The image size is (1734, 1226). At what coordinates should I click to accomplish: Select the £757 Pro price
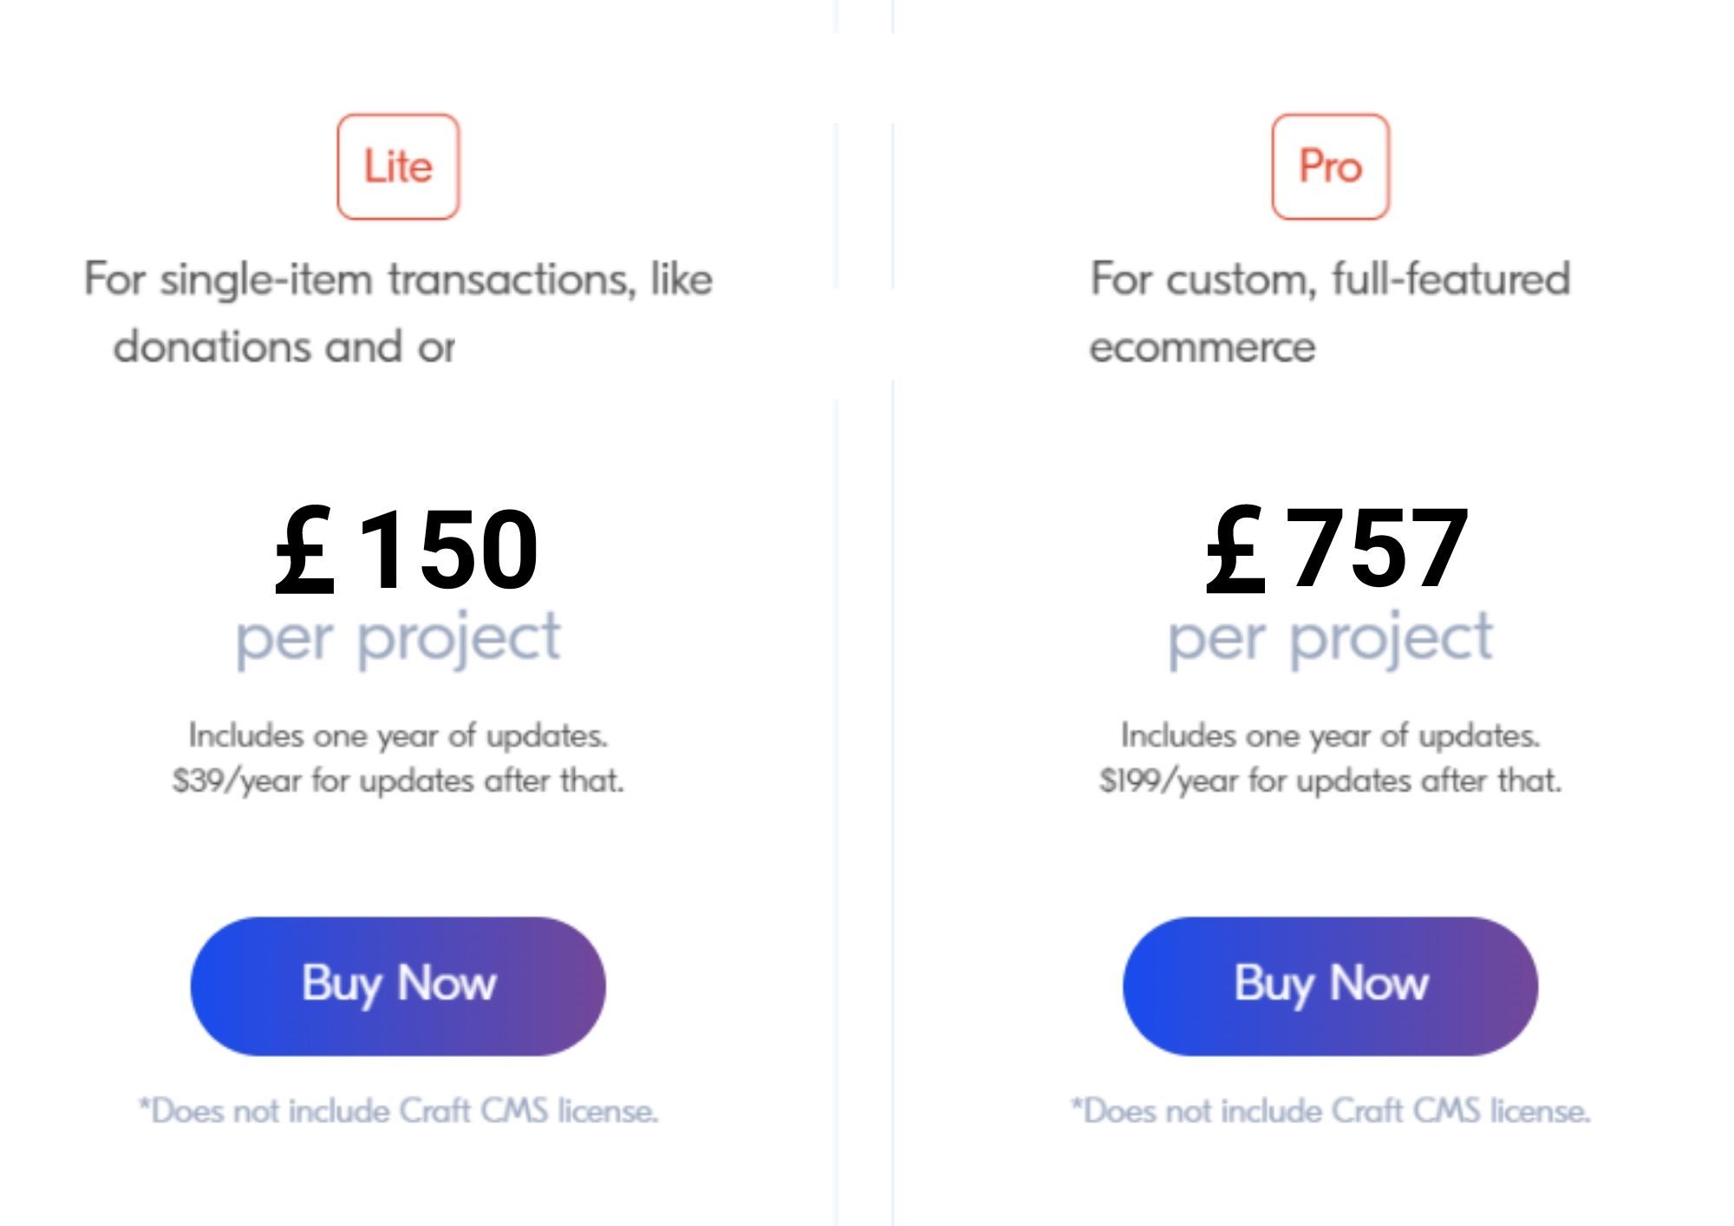point(1337,549)
